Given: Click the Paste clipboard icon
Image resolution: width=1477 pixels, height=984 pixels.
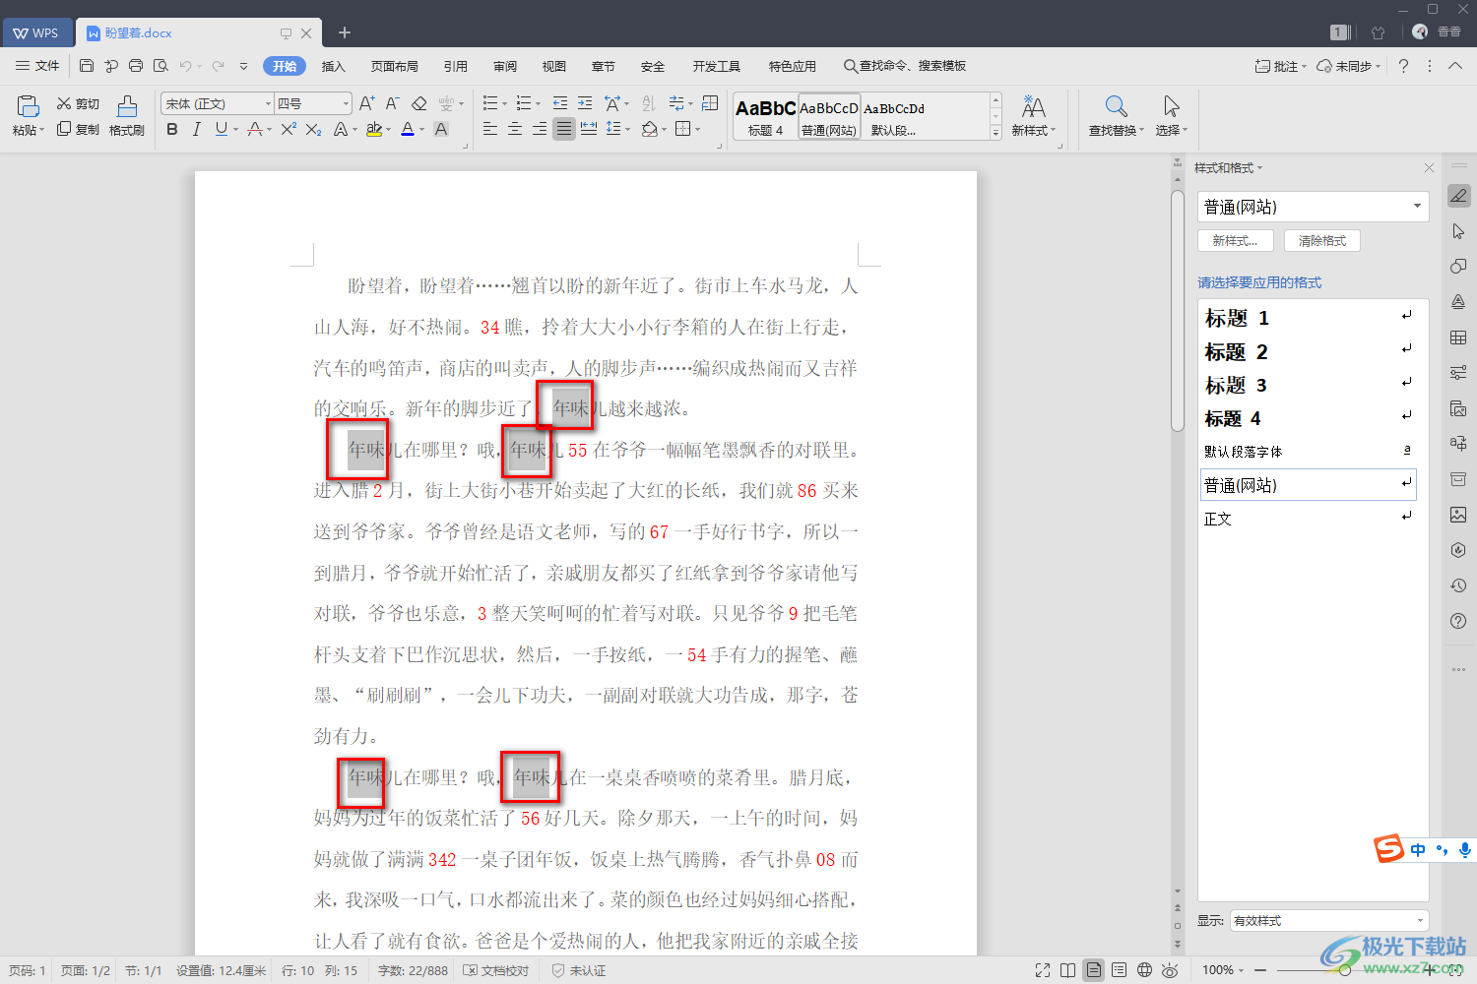Looking at the screenshot, I should 28,106.
